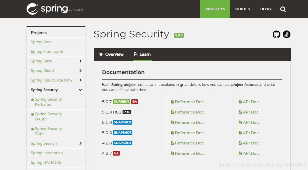This screenshot has width=308, height=170.
Task: Click the PRE badge on 5.1.0 RC1
Action: [127, 112]
